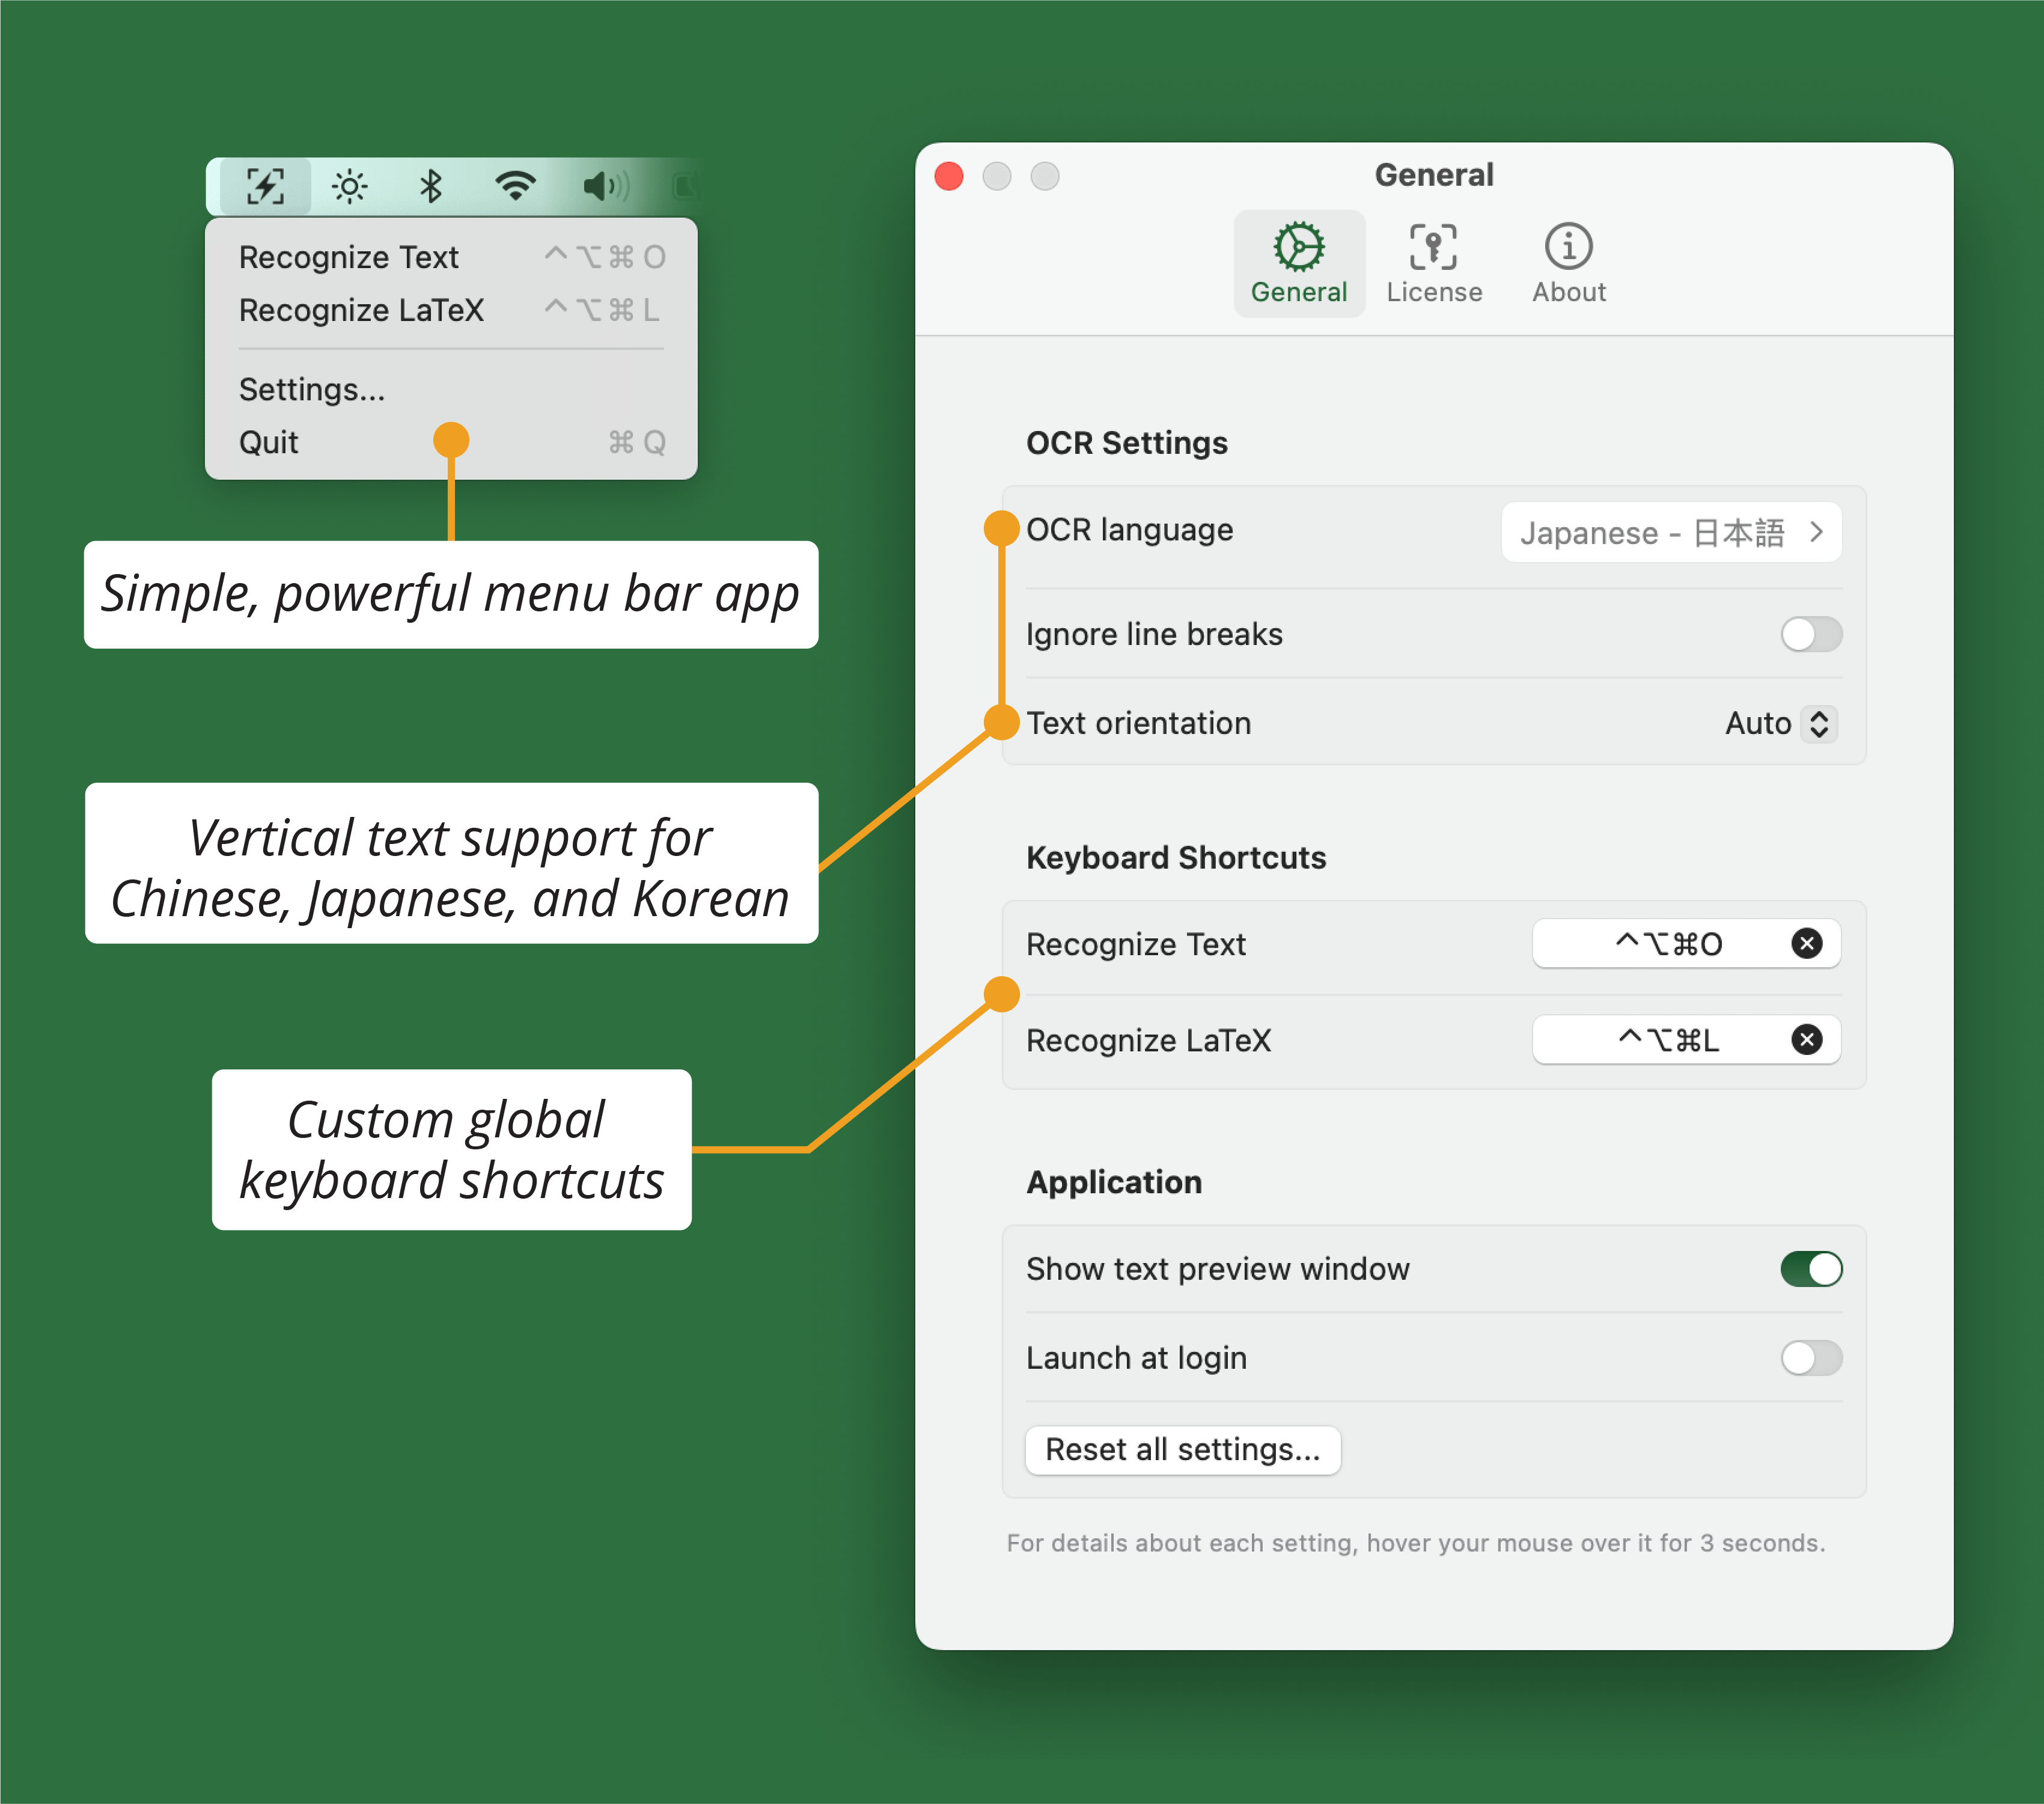Switch to the License tab
The image size is (2044, 1804).
tap(1433, 263)
